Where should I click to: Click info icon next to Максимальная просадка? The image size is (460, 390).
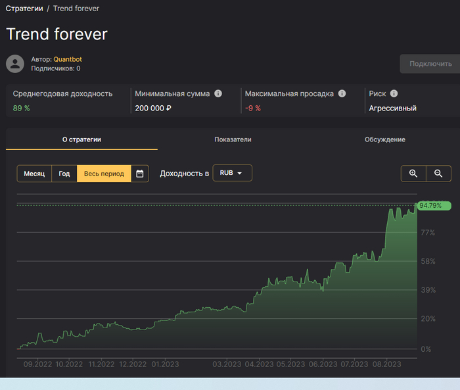pyautogui.click(x=342, y=94)
